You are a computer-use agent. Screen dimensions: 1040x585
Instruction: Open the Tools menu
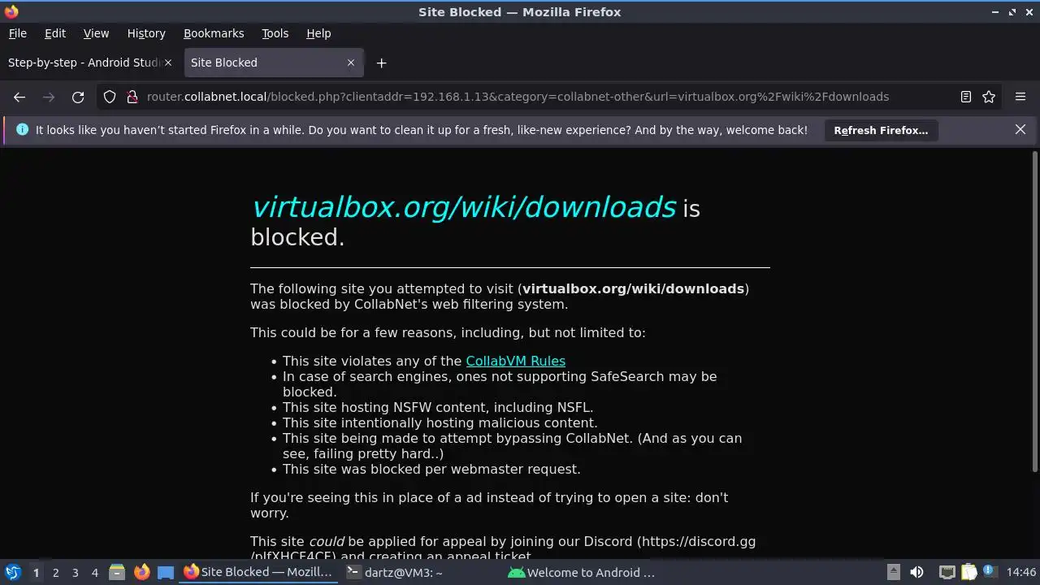pos(275,33)
